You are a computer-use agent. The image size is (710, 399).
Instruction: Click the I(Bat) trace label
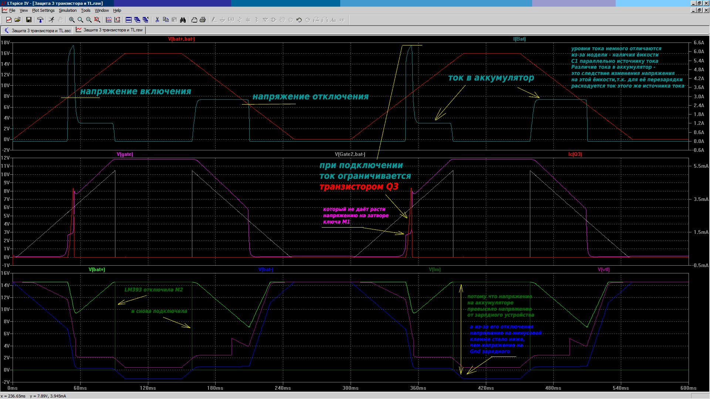(520, 39)
